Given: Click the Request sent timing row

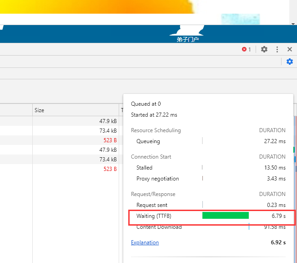Looking at the screenshot, I should click(151, 205).
